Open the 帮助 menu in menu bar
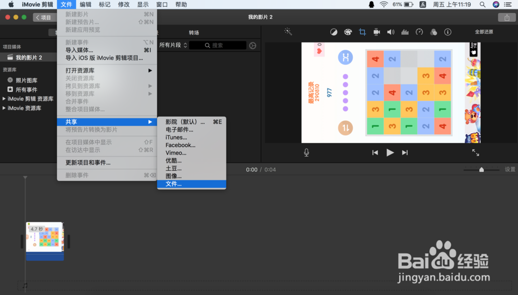The height and width of the screenshot is (295, 518). [x=181, y=4]
